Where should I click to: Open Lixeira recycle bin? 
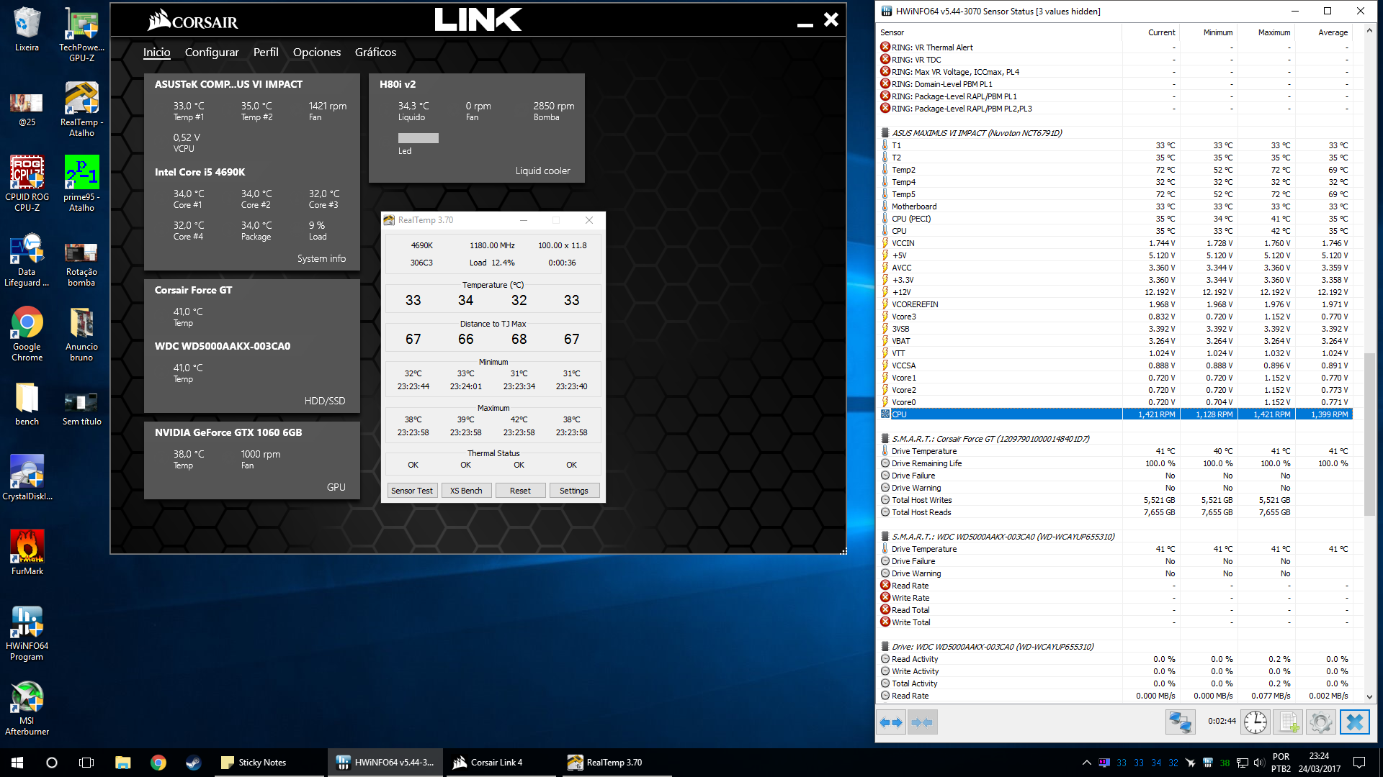click(27, 29)
